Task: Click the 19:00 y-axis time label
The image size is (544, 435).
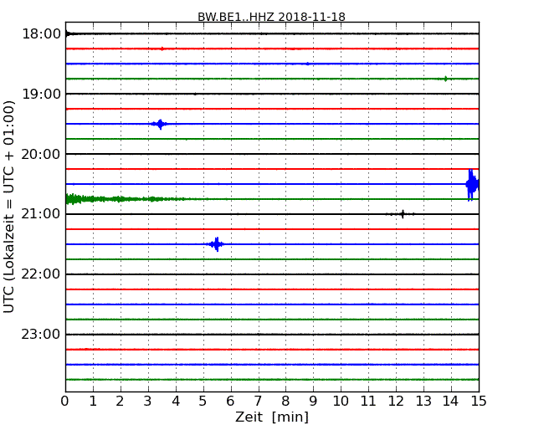Action: coord(42,94)
